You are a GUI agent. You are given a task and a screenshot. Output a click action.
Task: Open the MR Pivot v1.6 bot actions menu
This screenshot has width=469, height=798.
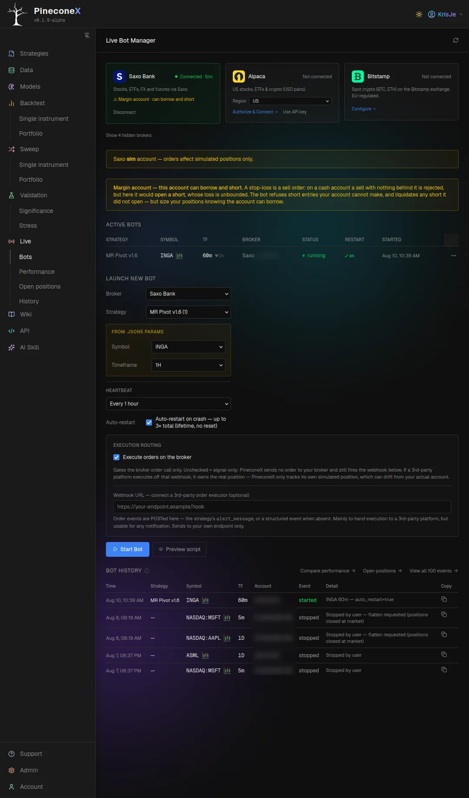pyautogui.click(x=453, y=256)
